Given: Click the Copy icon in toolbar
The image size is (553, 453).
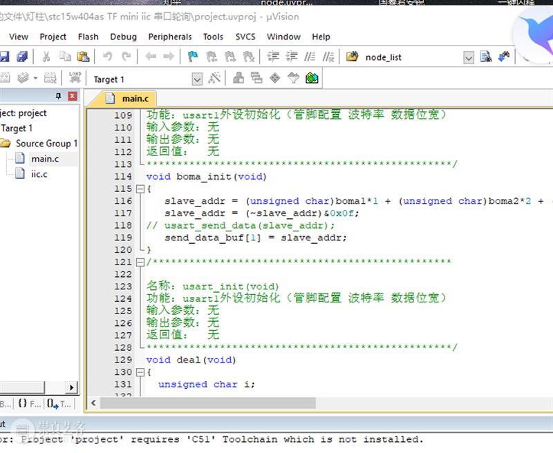Looking at the screenshot, I should [x=65, y=57].
